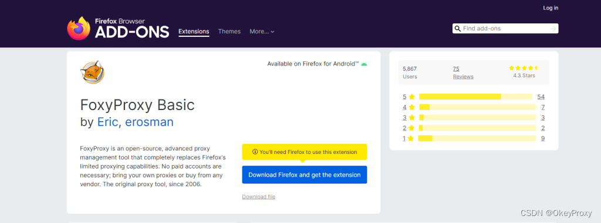
Task: Open the Extensions tab
Action: pyautogui.click(x=194, y=32)
